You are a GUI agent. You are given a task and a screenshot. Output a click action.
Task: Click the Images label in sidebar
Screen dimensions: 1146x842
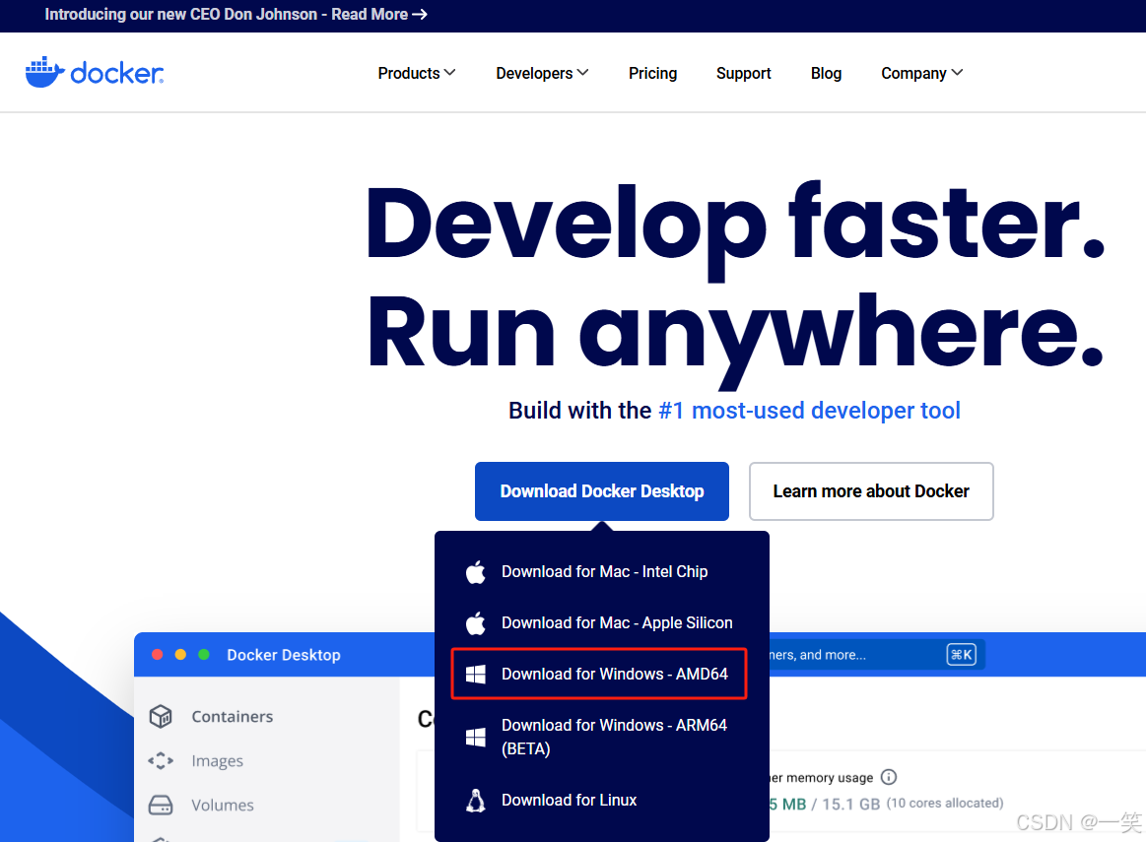point(217,761)
